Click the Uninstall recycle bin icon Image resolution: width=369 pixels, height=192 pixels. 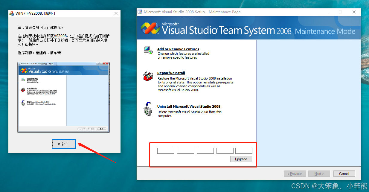coord(148,109)
